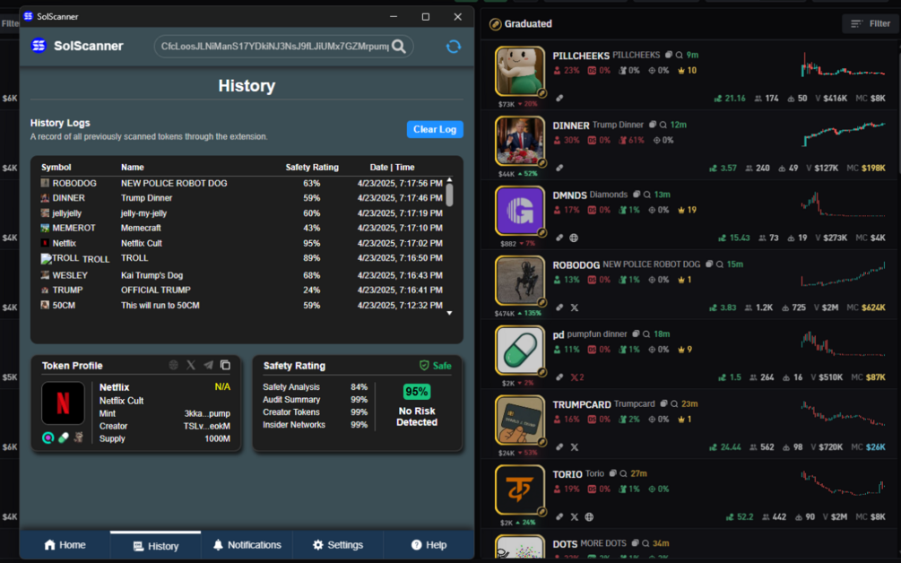901x563 pixels.
Task: Open the TORIO token thumbnail
Action: click(519, 489)
